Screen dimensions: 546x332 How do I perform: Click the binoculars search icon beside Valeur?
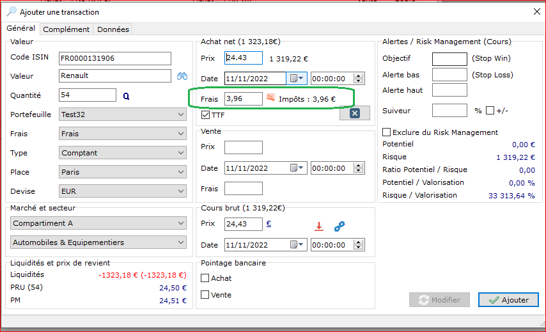pos(182,76)
